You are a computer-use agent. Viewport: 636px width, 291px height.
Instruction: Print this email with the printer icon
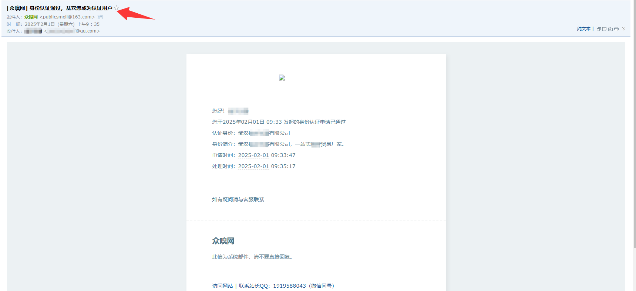coord(616,29)
